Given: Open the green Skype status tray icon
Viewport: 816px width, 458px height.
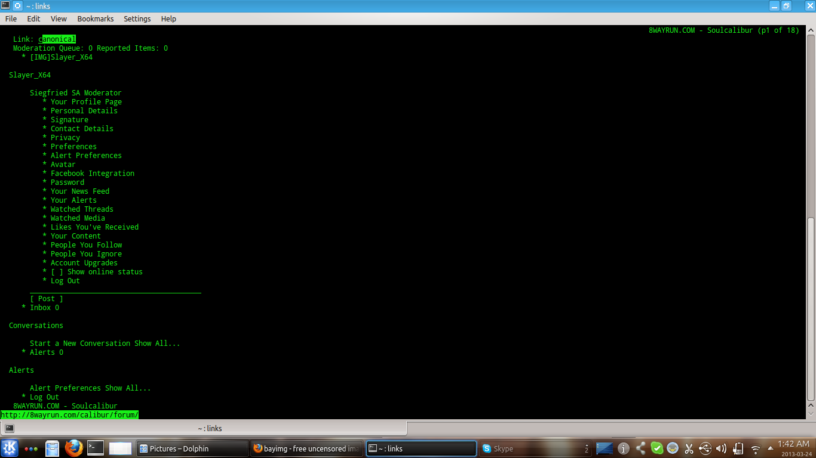Looking at the screenshot, I should click(x=657, y=448).
